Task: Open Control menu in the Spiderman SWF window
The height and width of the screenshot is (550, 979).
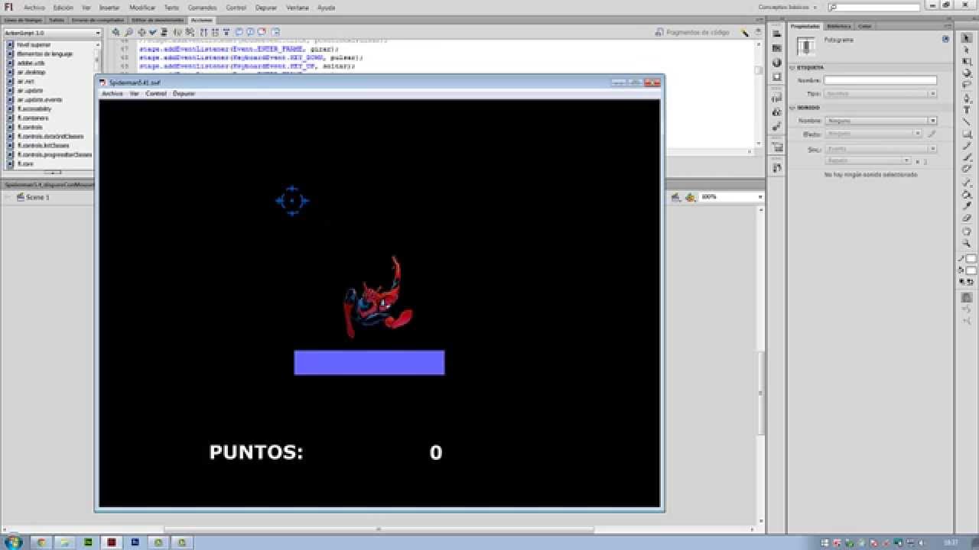Action: coord(156,93)
